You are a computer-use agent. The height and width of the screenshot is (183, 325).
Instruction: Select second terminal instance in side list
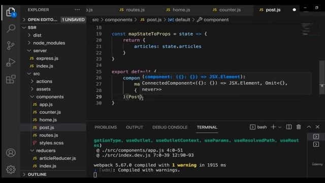[316, 144]
